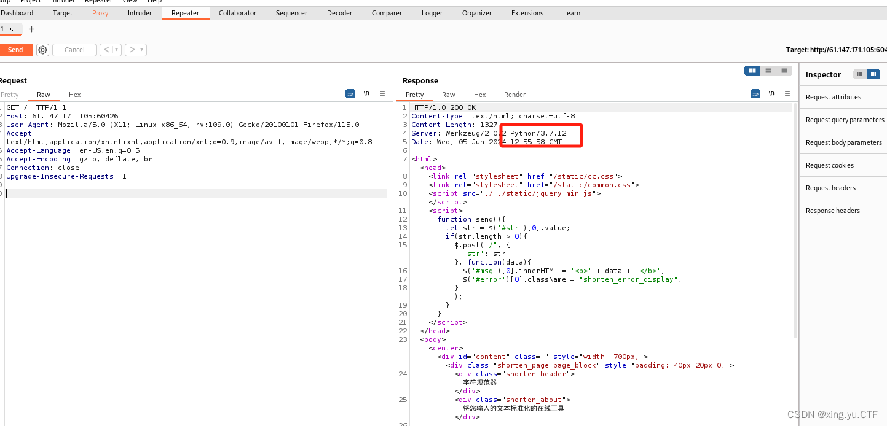Image resolution: width=887 pixels, height=426 pixels.
Task: Click the 'HTTP/1.0 200 OK' response line
Action: coord(443,107)
